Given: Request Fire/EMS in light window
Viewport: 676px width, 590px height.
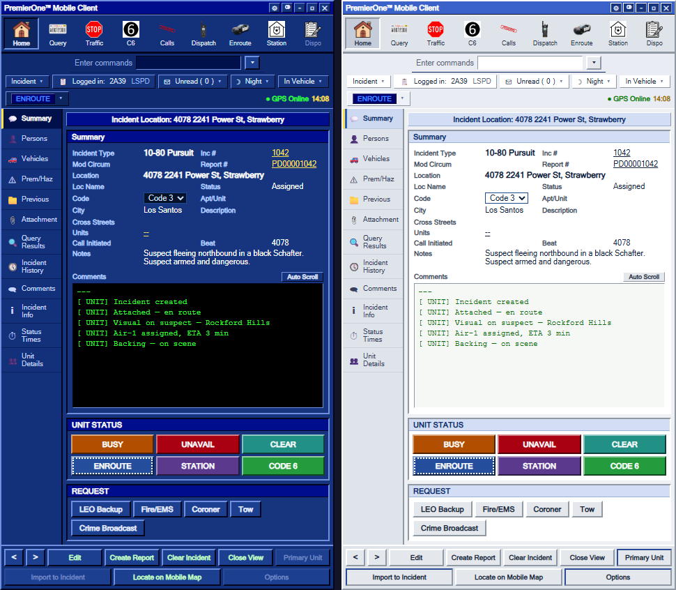Looking at the screenshot, I should click(x=498, y=509).
